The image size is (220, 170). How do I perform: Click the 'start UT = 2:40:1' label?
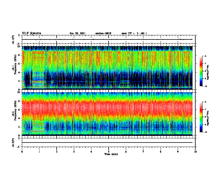coord(134,33)
